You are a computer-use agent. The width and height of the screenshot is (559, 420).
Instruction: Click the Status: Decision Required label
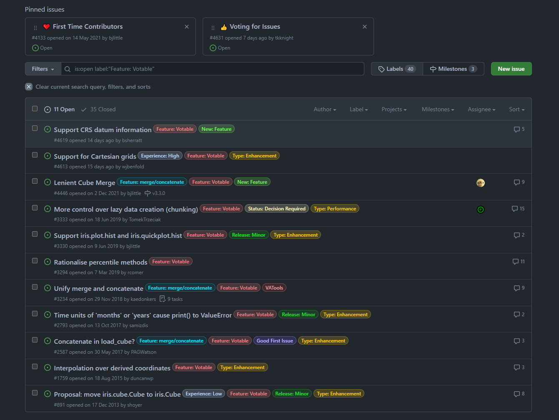tap(277, 209)
